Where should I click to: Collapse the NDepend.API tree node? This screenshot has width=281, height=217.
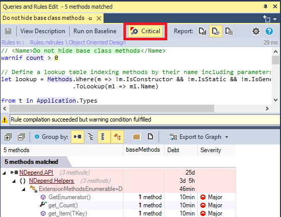tap(4, 173)
